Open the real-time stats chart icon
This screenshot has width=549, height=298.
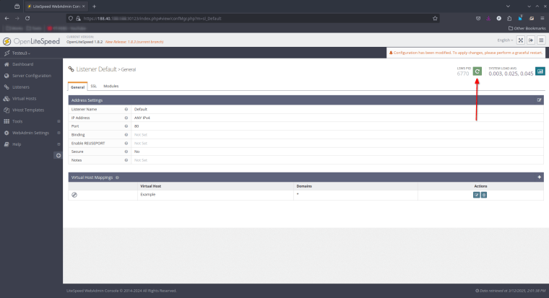tap(540, 71)
